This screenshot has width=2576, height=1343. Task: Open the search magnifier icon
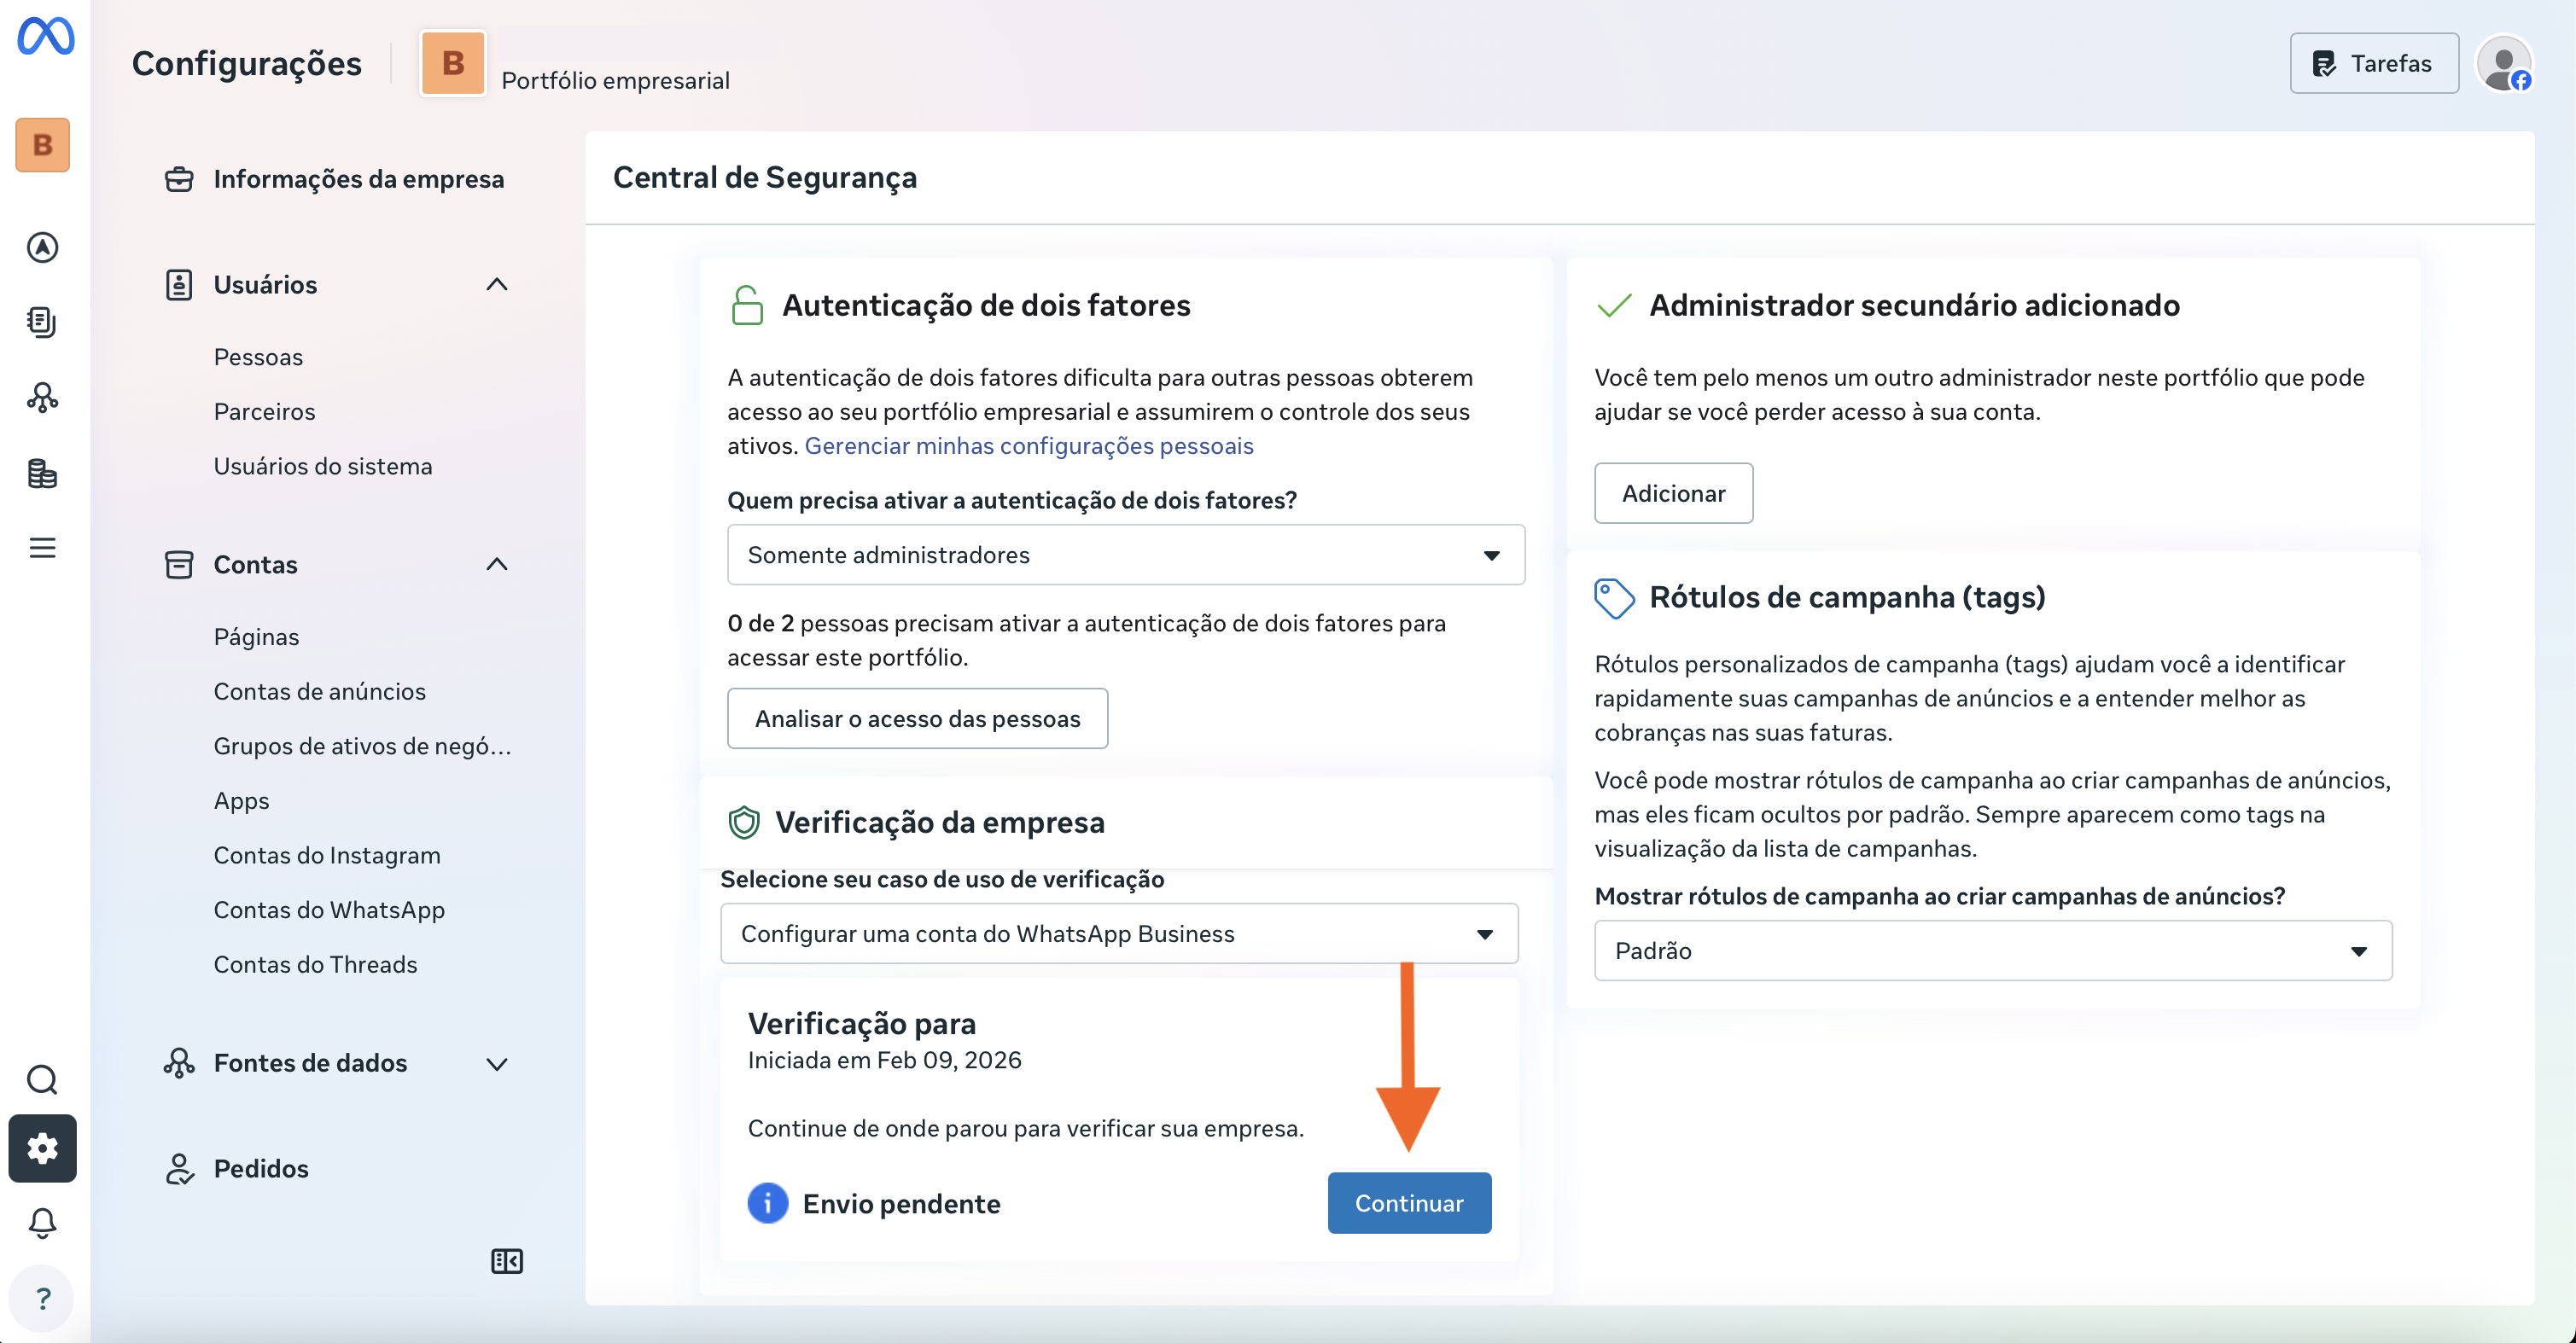(x=42, y=1079)
